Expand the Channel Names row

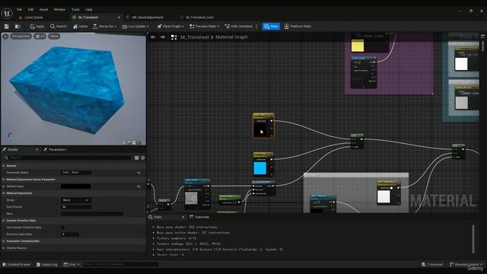[4, 248]
